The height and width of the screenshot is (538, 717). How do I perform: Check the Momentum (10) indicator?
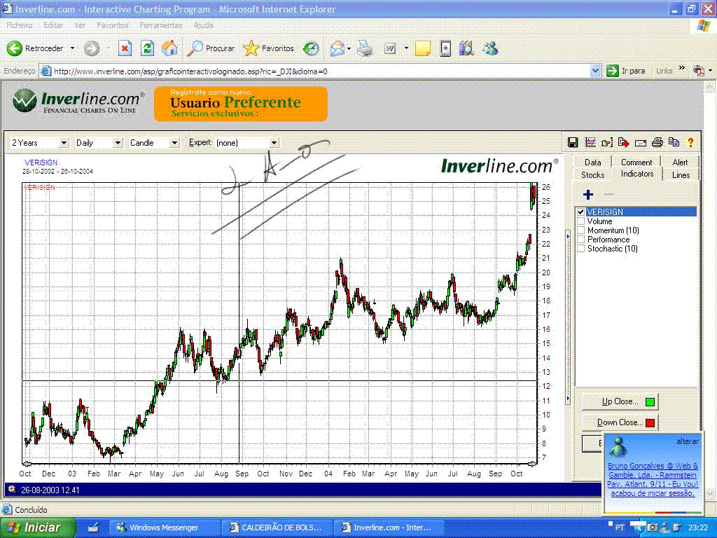pyautogui.click(x=581, y=230)
